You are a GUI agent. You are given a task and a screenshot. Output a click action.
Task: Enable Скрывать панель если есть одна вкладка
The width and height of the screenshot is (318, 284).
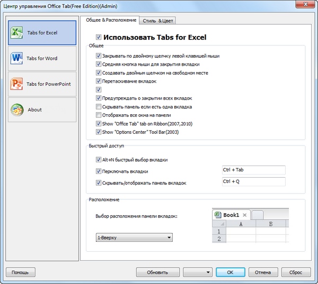coord(99,107)
